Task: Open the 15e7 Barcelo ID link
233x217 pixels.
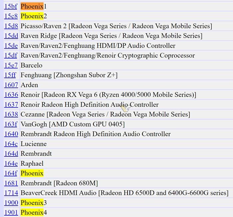Action: [11, 65]
